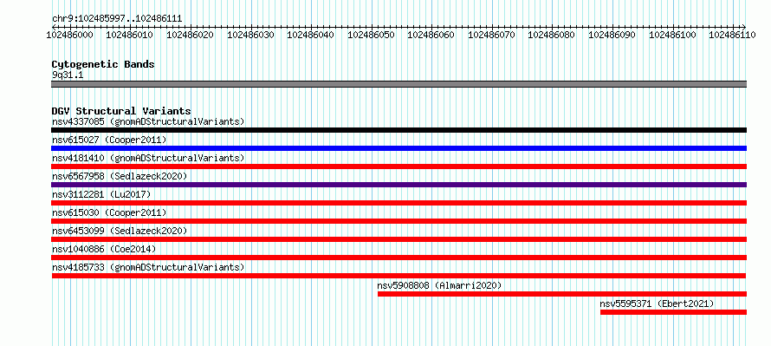Click the nsv4337085 gnomADStructuralVariants label
771x346 pixels.
click(x=148, y=121)
